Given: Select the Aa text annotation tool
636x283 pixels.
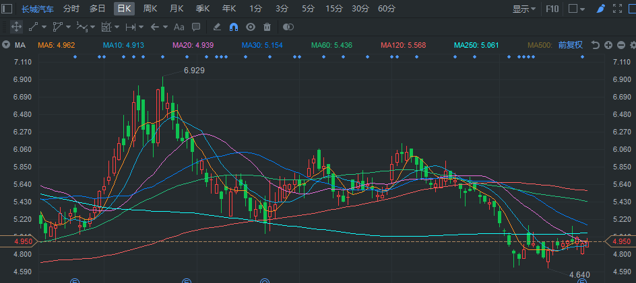Looking at the screenshot, I should pyautogui.click(x=179, y=27).
